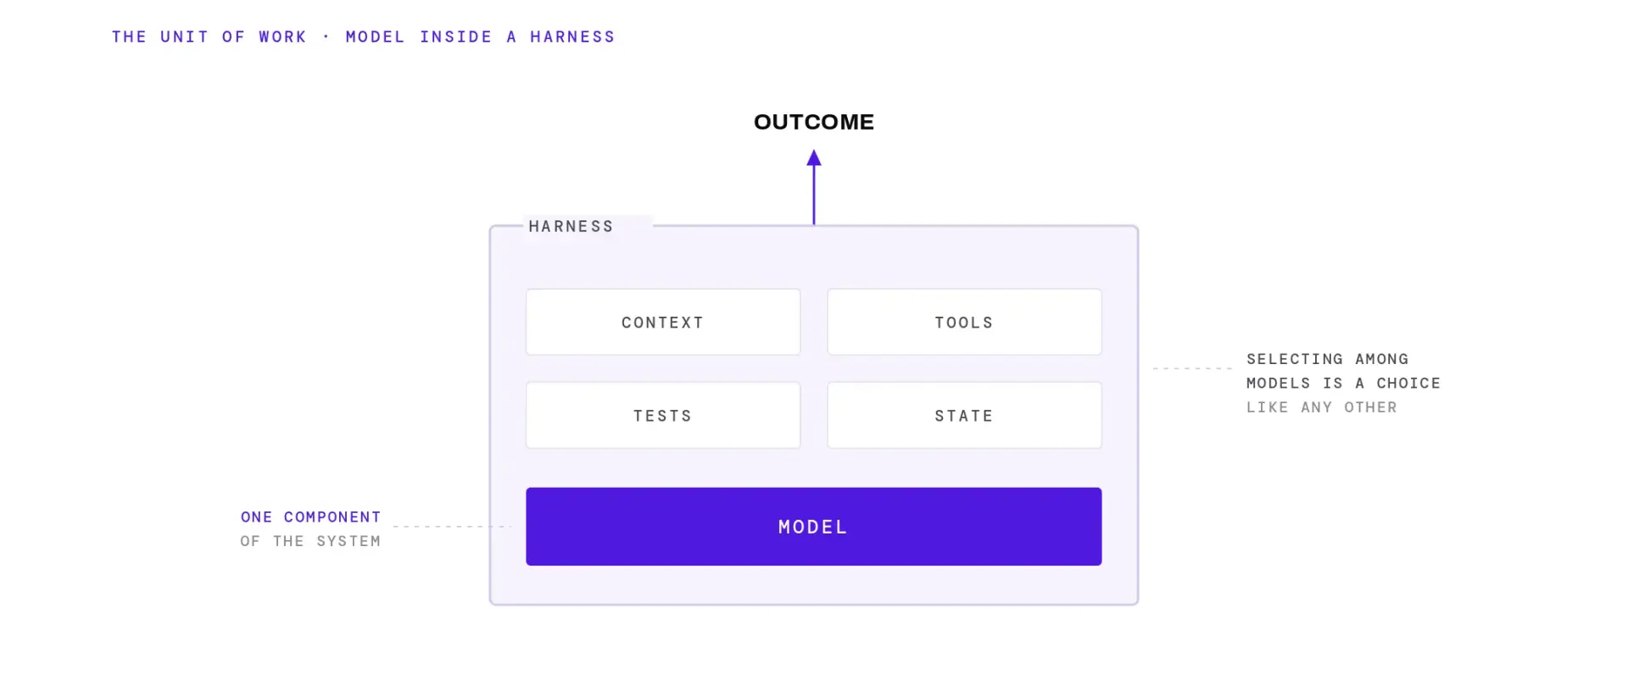Click the 'ONE COMPONENT' annotation text
1628x674 pixels.
311,517
